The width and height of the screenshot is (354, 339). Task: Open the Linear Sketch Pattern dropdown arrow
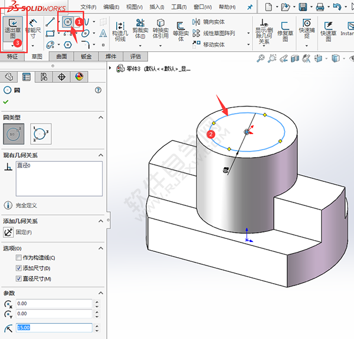pos(248,34)
